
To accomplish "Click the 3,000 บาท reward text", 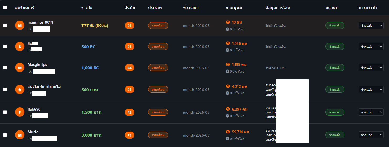I will pyautogui.click(x=91, y=135).
